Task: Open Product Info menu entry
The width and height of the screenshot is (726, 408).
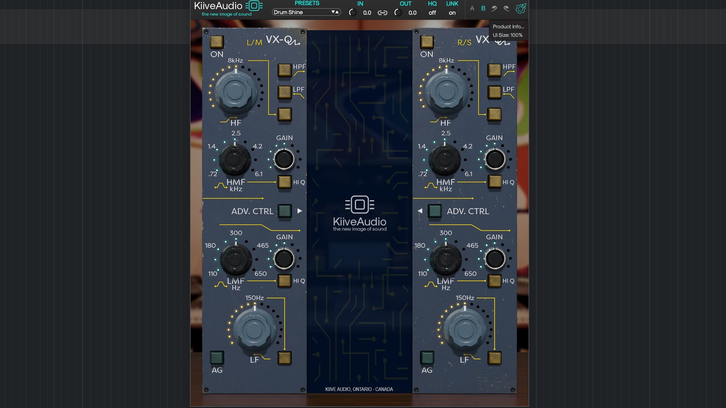Action: click(x=508, y=26)
